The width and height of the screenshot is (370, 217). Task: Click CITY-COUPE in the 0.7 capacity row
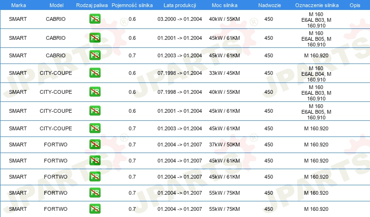click(x=56, y=128)
